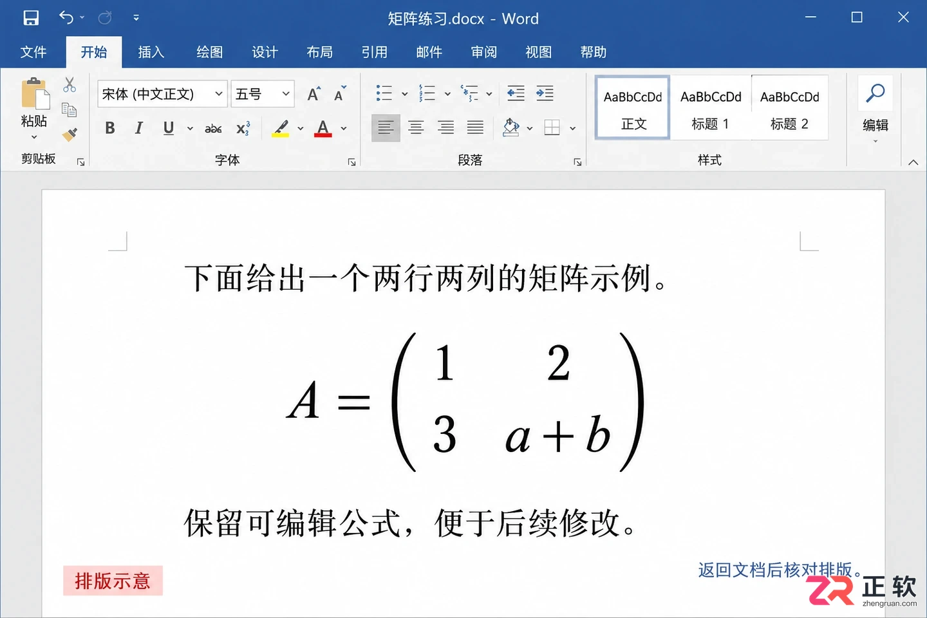Justify the paragraph text
The height and width of the screenshot is (618, 927).
coord(475,127)
